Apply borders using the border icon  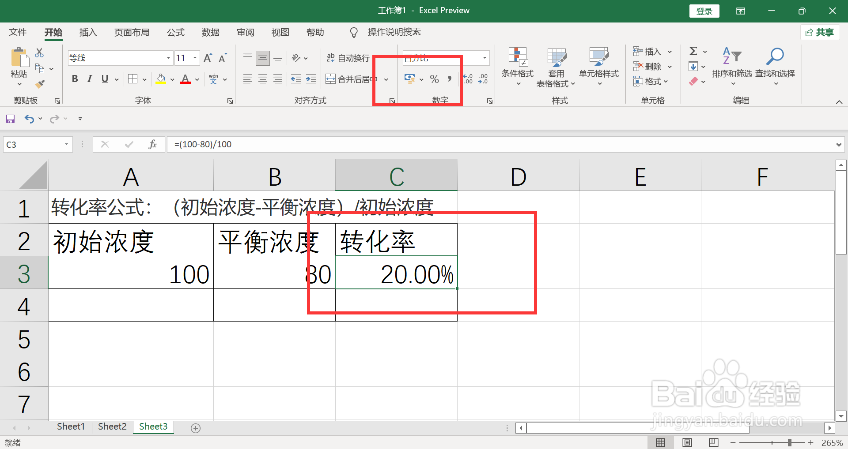click(132, 79)
